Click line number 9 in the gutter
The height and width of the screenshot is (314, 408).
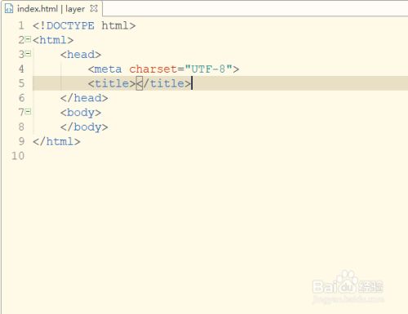pyautogui.click(x=21, y=141)
